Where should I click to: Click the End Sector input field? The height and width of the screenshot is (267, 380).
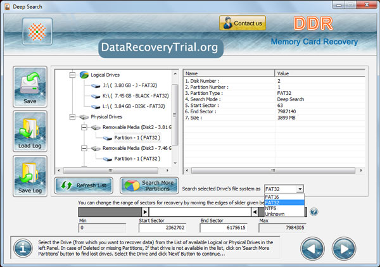pos(224,228)
